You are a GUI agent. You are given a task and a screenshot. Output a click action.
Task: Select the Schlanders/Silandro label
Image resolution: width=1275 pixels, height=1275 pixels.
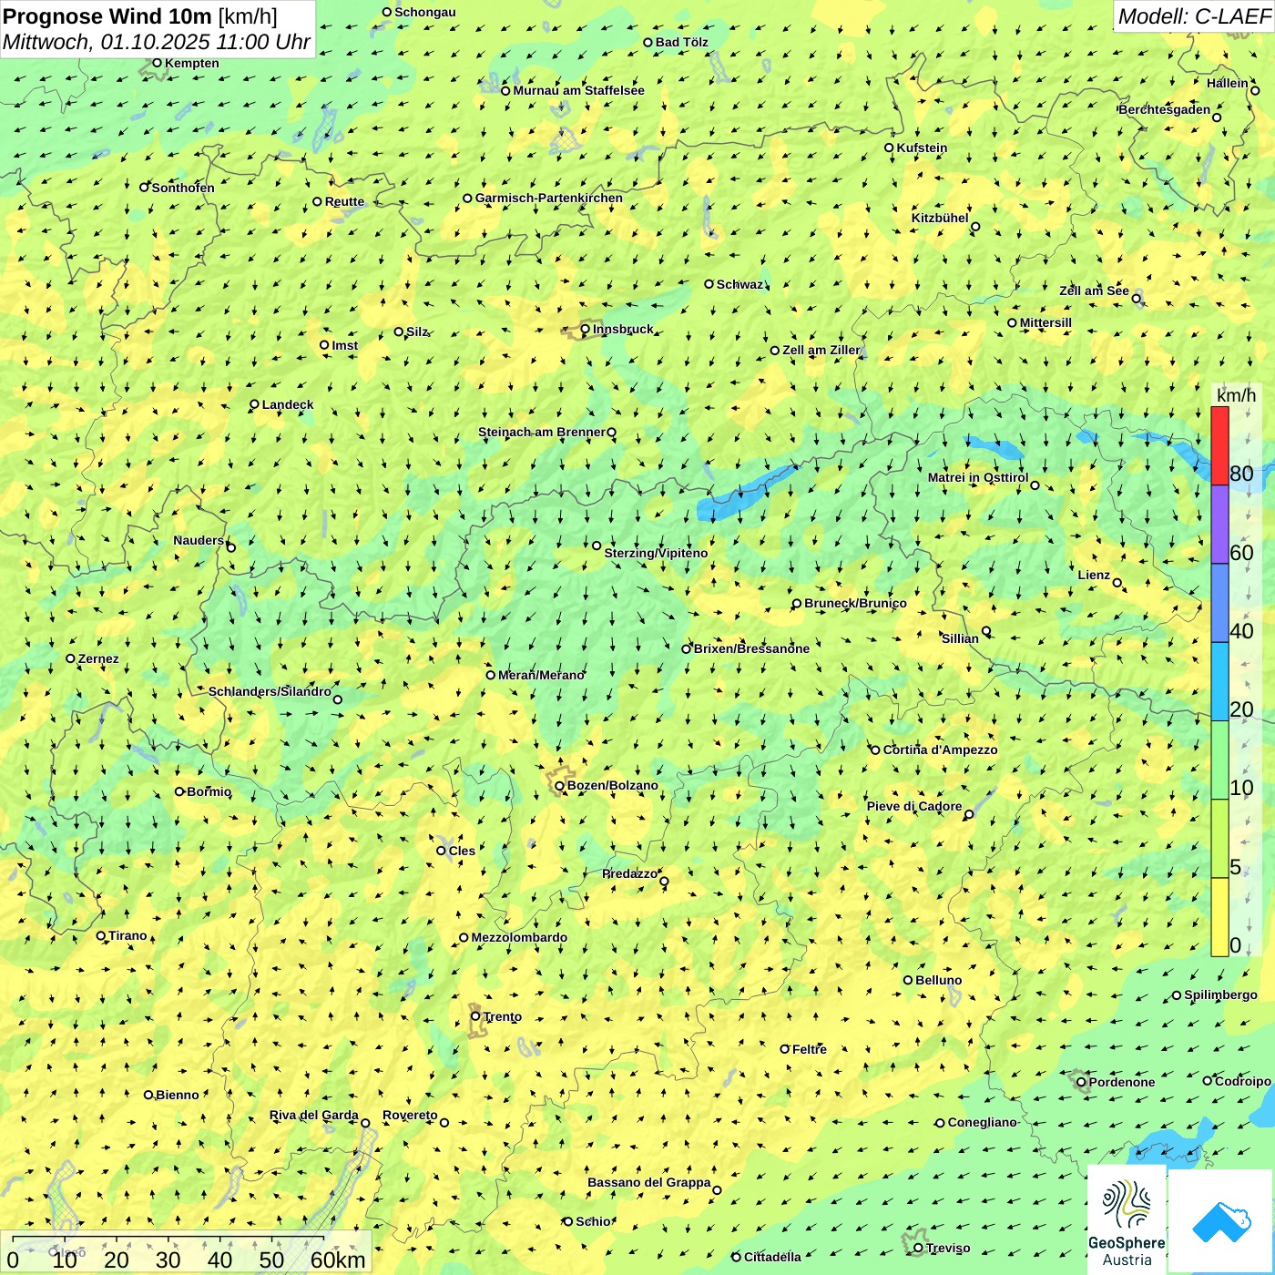pyautogui.click(x=270, y=691)
